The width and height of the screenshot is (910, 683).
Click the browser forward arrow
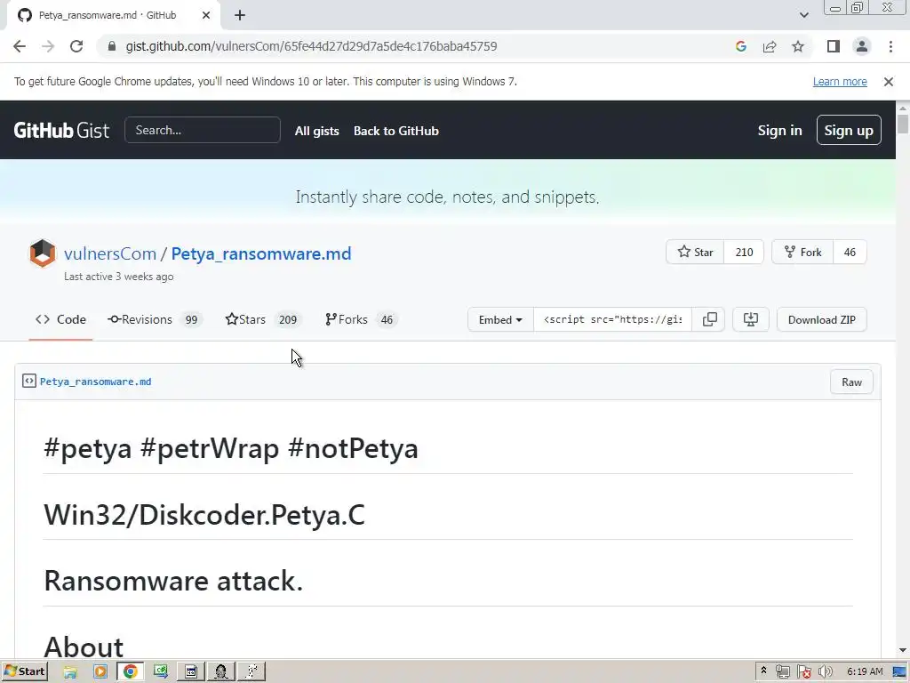[x=48, y=46]
